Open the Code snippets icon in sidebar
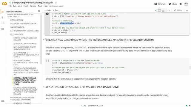Screen dimensions: 191x107 click(x=2, y=23)
